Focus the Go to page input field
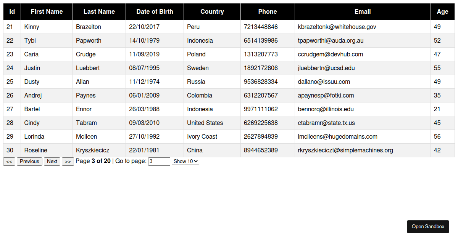 (159, 162)
